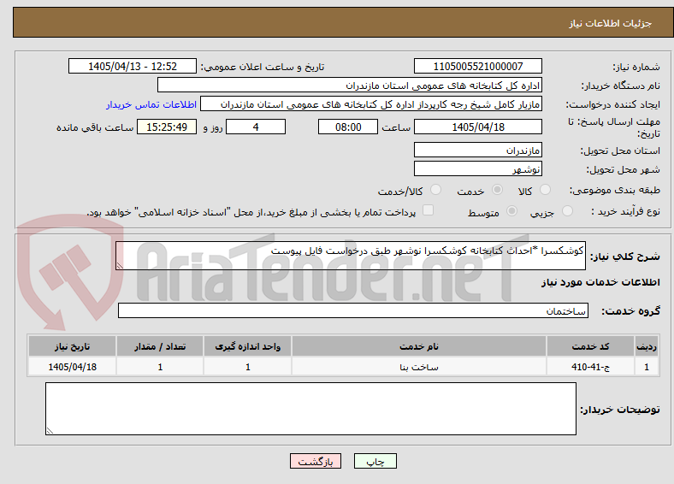
Task: Click the واحد اندازه گیری column header
Action: (247, 346)
